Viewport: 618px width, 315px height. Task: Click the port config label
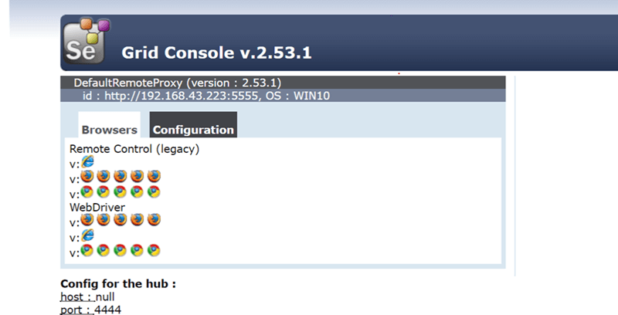[77, 310]
